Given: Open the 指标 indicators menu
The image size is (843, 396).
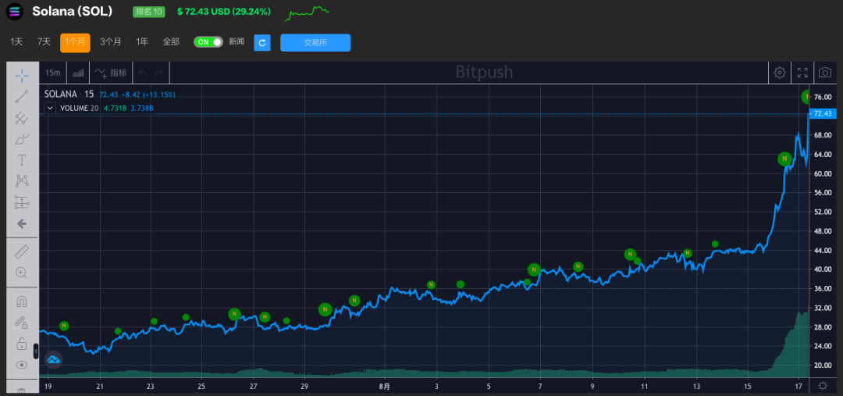Looking at the screenshot, I should 111,73.
